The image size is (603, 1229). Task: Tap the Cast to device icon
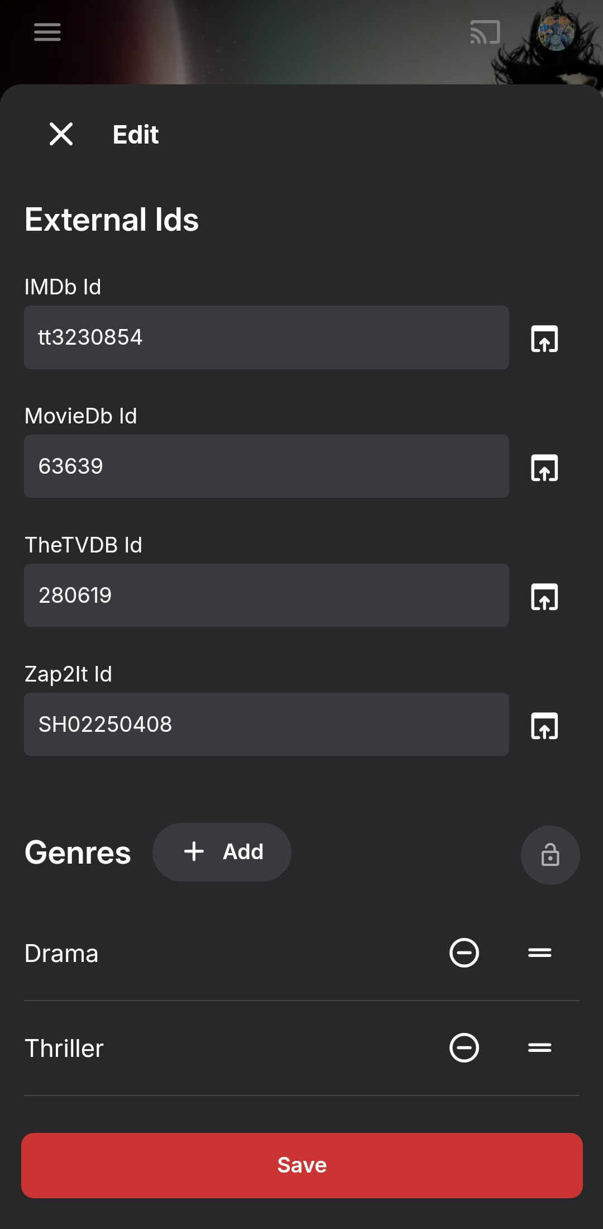click(x=485, y=32)
